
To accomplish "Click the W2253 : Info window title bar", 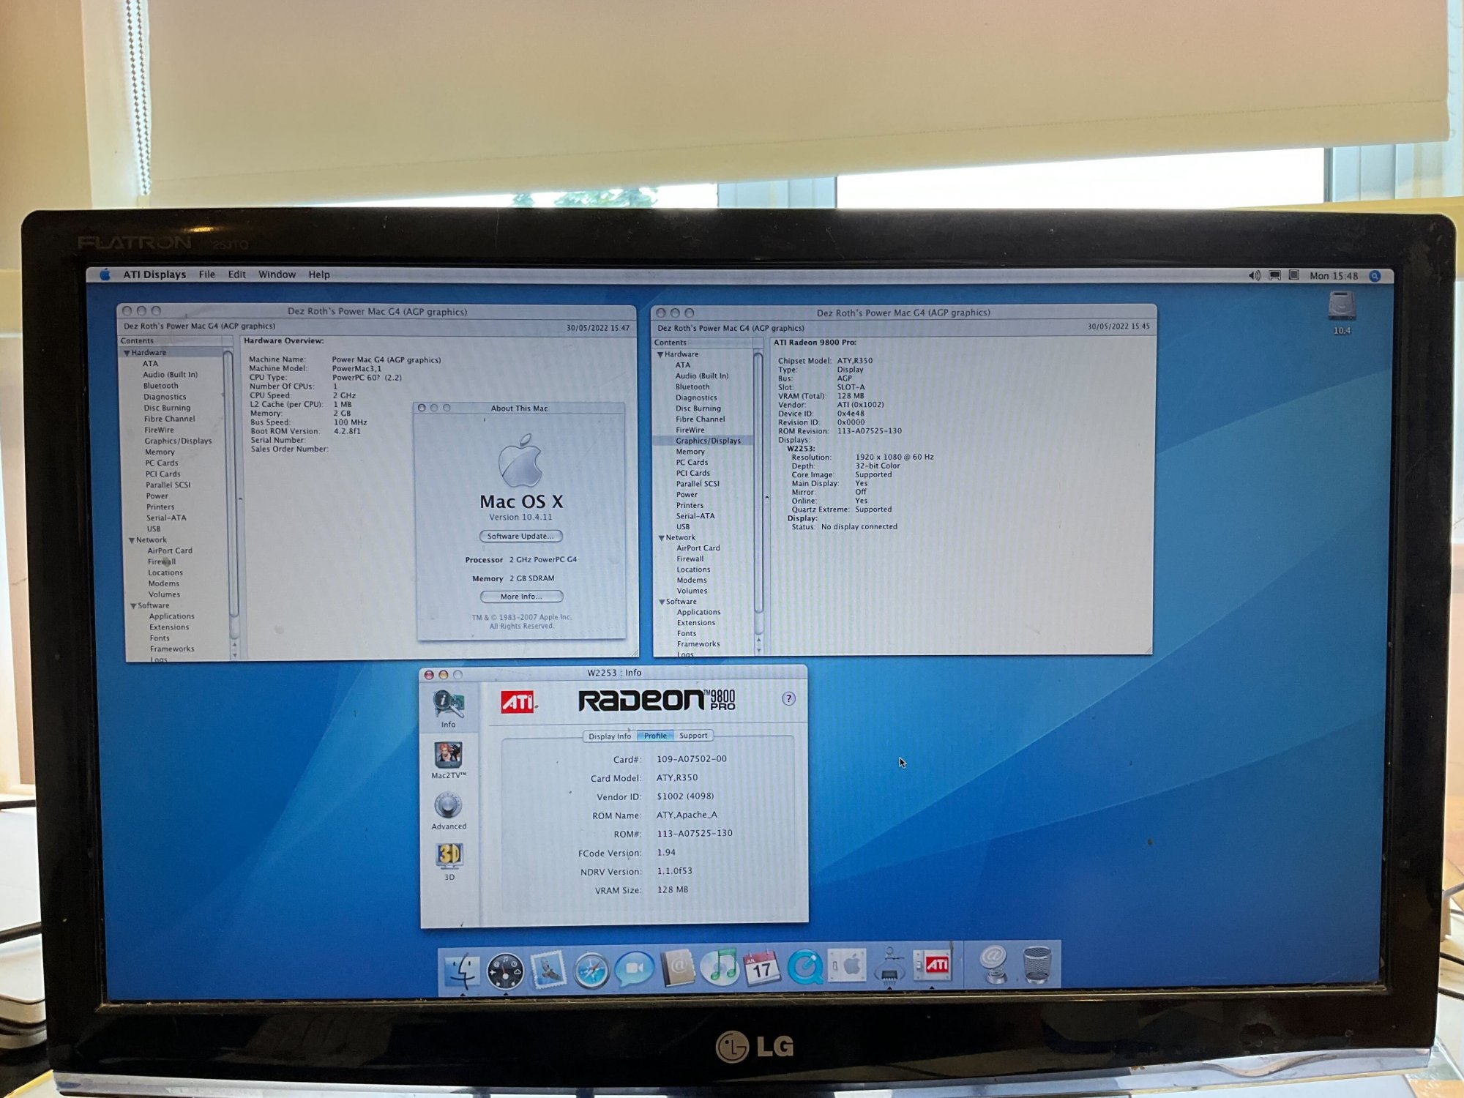I will 614,673.
